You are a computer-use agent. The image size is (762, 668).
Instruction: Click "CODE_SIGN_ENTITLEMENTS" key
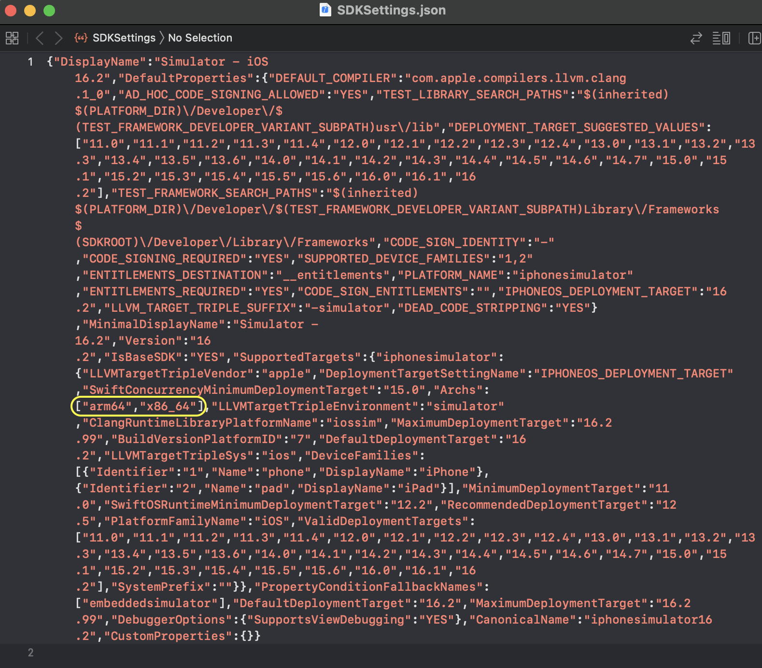383,292
